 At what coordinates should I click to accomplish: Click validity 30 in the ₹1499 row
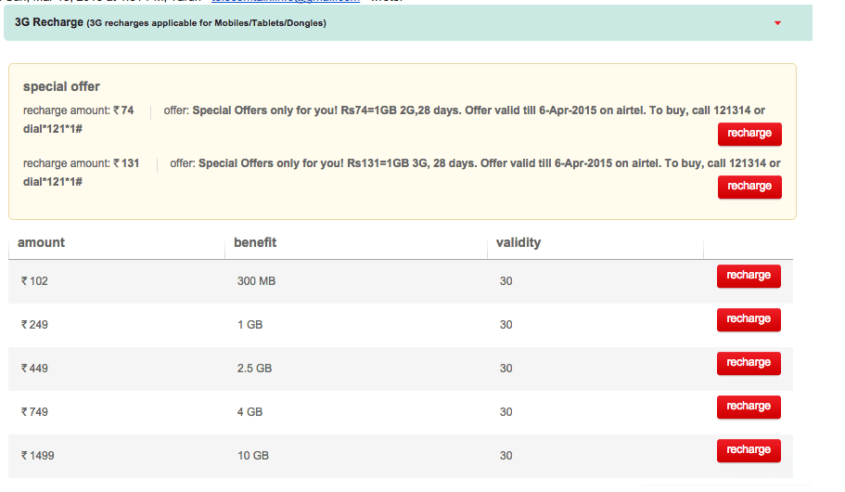(506, 456)
